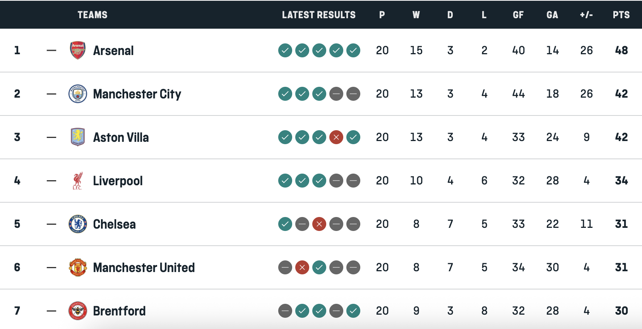Select Manchester United's first draw circle
This screenshot has height=329, width=642.
(285, 267)
